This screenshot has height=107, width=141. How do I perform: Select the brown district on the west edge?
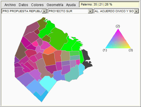point(21,51)
